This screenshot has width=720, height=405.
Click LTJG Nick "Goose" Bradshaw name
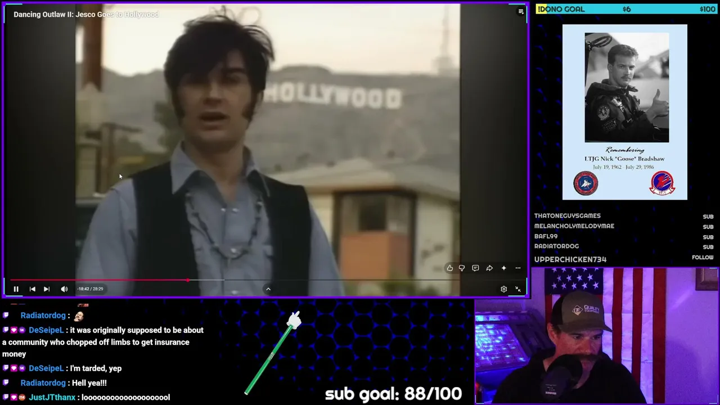624,159
